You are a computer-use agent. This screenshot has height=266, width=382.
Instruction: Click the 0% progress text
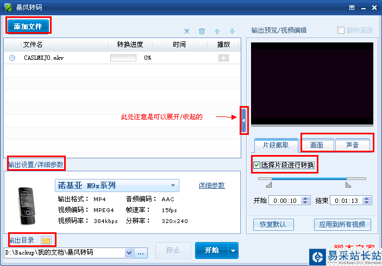tap(147, 58)
